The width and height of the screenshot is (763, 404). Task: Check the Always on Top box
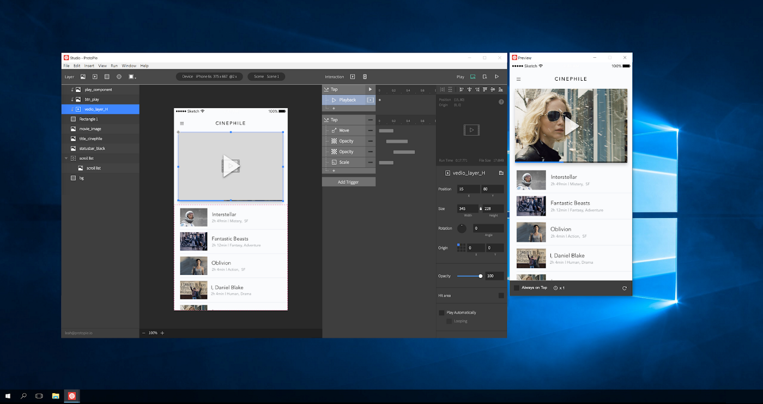point(517,288)
